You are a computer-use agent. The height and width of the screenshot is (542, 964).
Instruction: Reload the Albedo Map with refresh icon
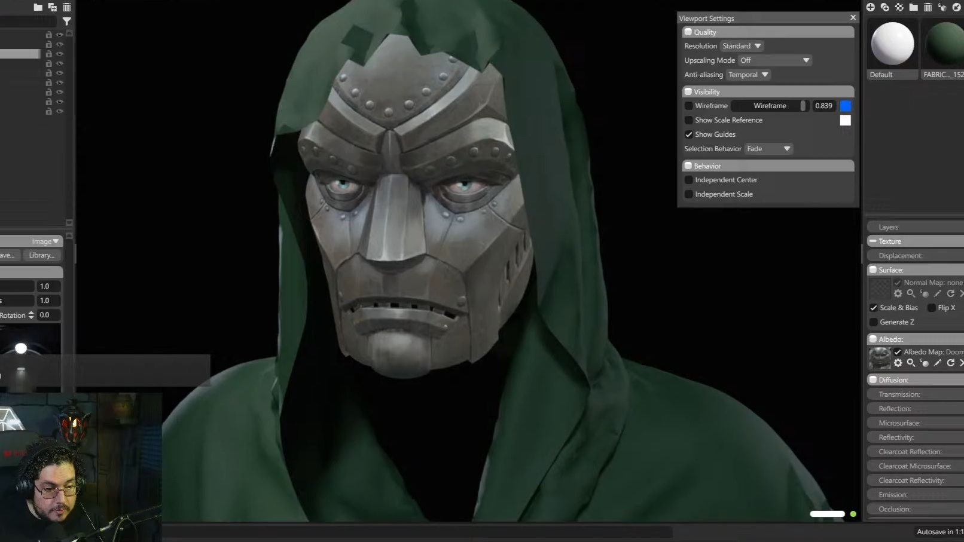(x=951, y=363)
